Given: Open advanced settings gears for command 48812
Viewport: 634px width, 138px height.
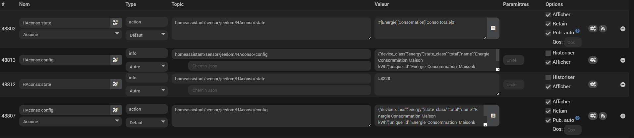Looking at the screenshot, I should (593, 85).
